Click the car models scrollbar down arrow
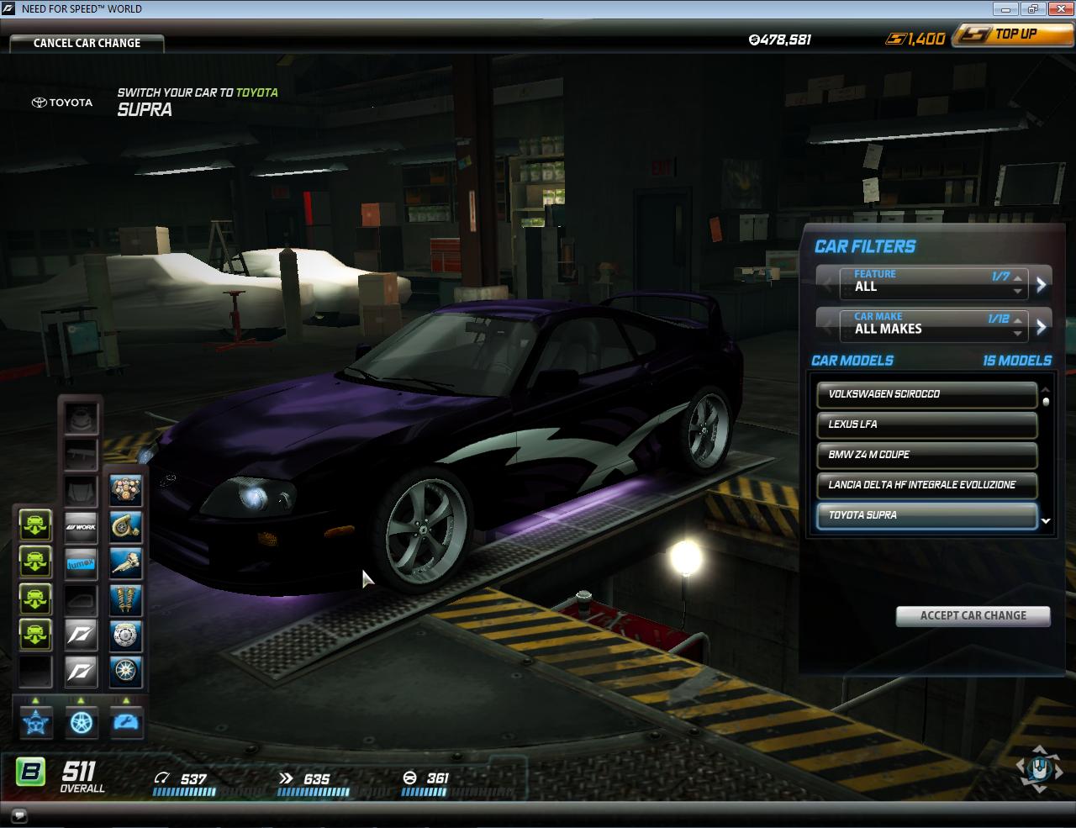The height and width of the screenshot is (828, 1076). (1046, 522)
